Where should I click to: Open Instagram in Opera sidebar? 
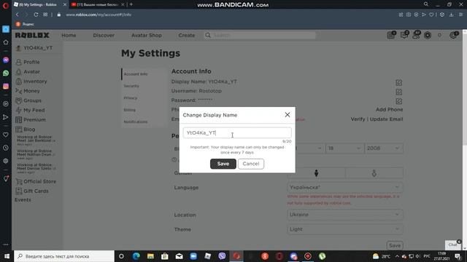[x=6, y=87]
